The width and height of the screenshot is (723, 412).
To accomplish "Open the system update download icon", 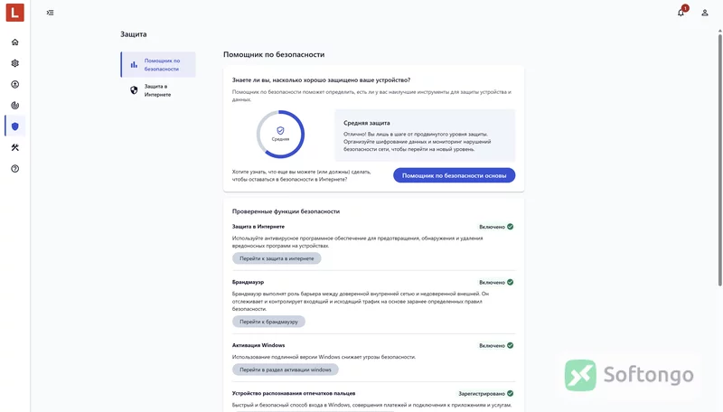I will tap(15, 84).
